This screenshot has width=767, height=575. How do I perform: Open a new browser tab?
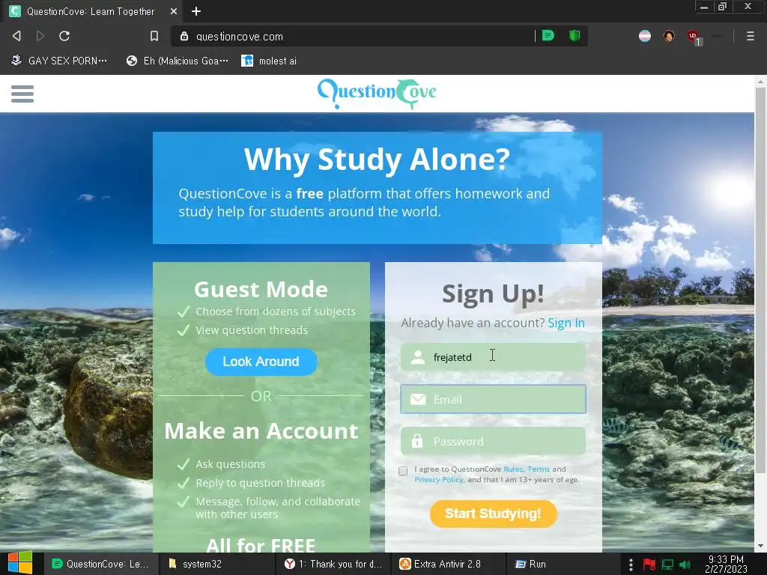coord(196,11)
